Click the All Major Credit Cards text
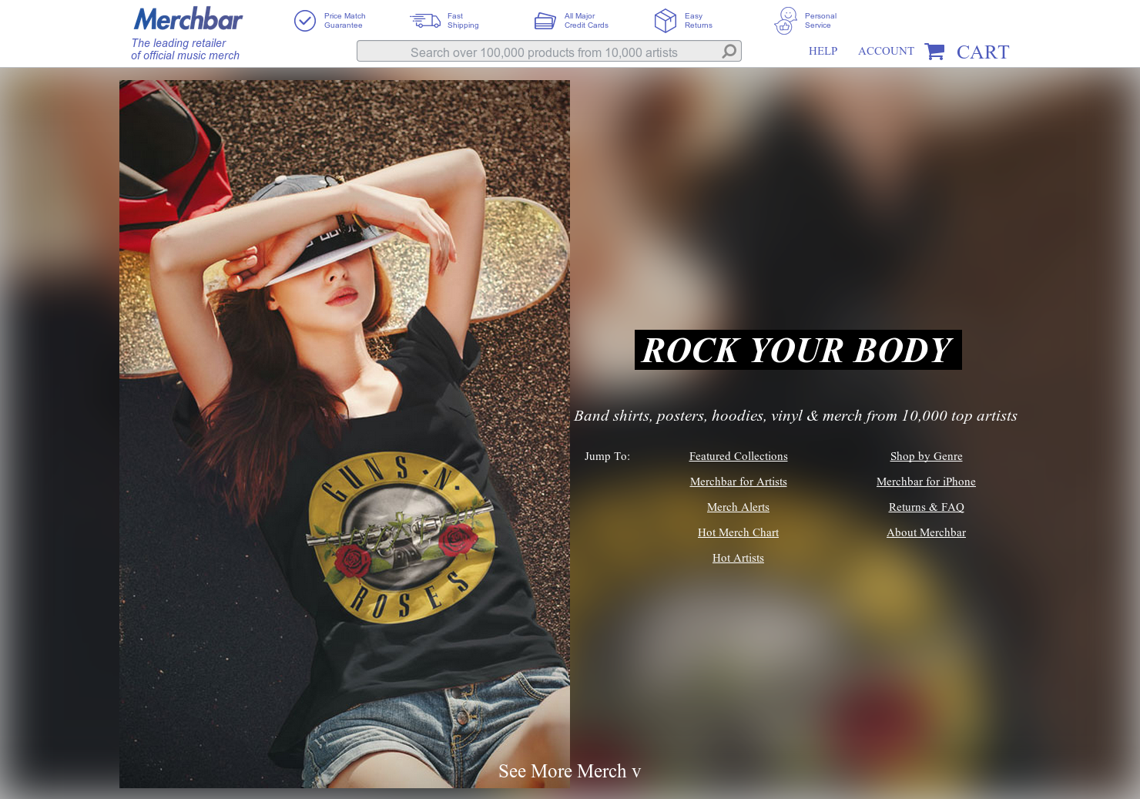1140x799 pixels. (x=586, y=21)
